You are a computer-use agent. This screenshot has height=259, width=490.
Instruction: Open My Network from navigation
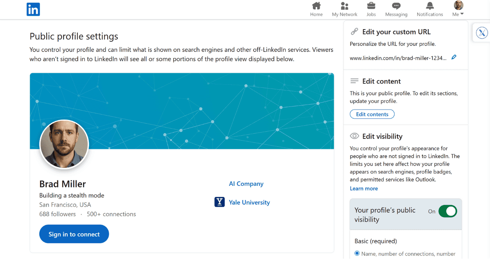pyautogui.click(x=344, y=7)
